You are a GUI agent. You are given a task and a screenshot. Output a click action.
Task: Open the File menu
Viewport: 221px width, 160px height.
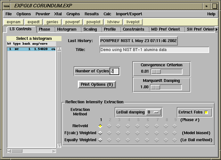click(8, 14)
